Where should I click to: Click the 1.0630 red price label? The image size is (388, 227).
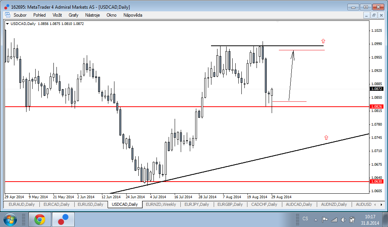pyautogui.click(x=376, y=182)
